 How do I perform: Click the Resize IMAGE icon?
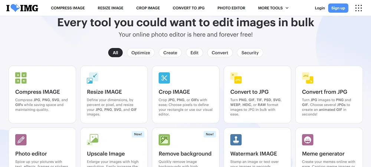(x=92, y=78)
